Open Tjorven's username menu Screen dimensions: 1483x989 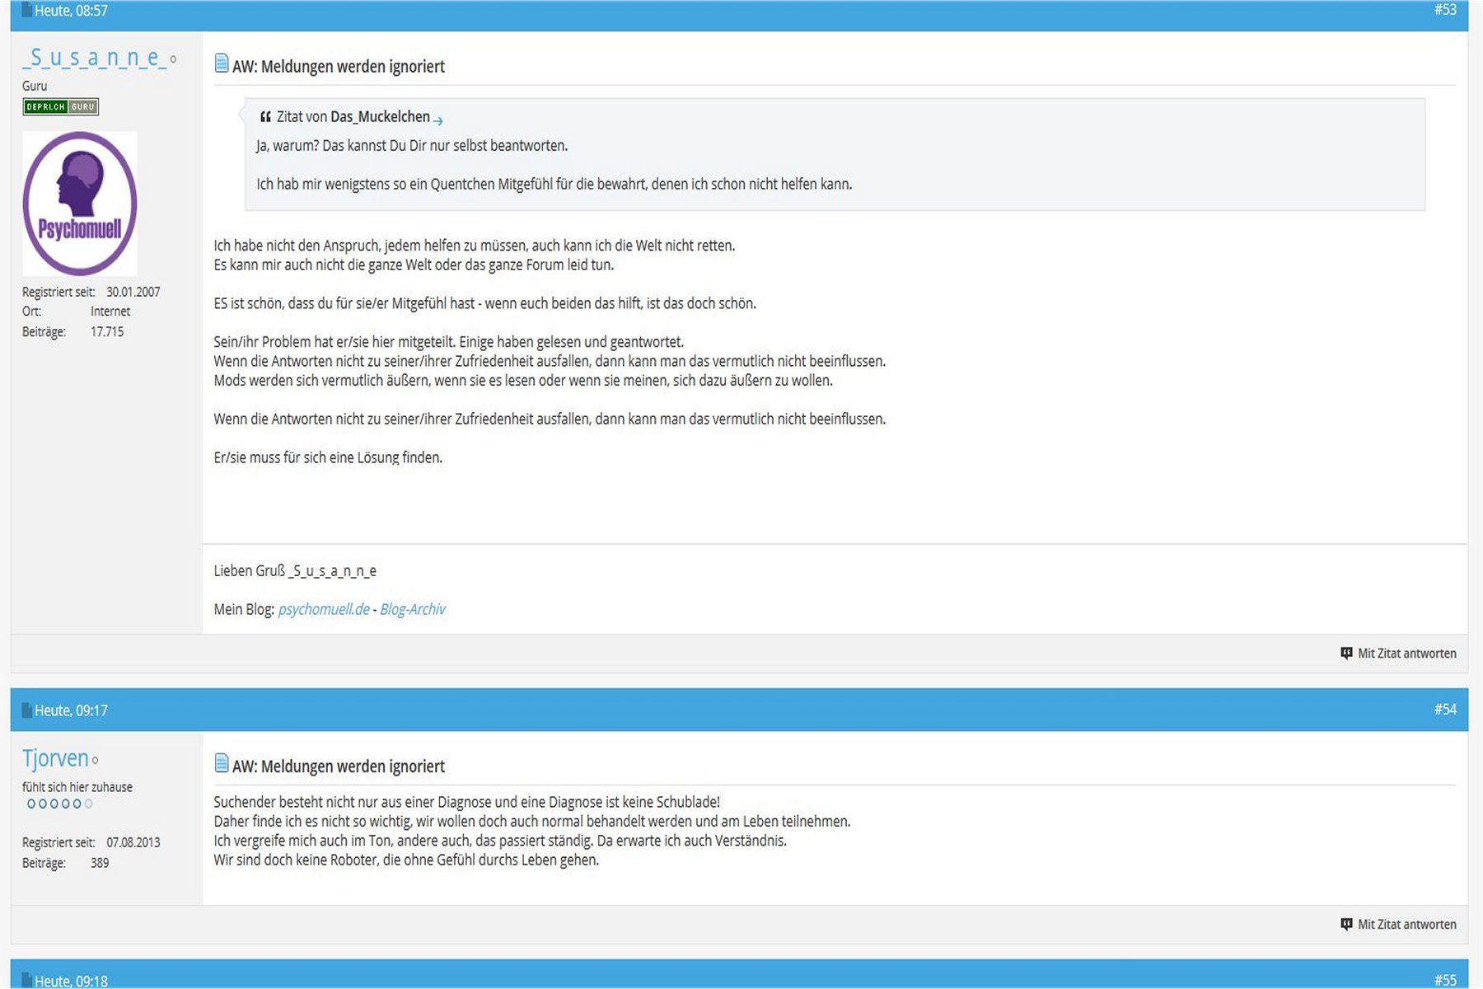(x=55, y=757)
